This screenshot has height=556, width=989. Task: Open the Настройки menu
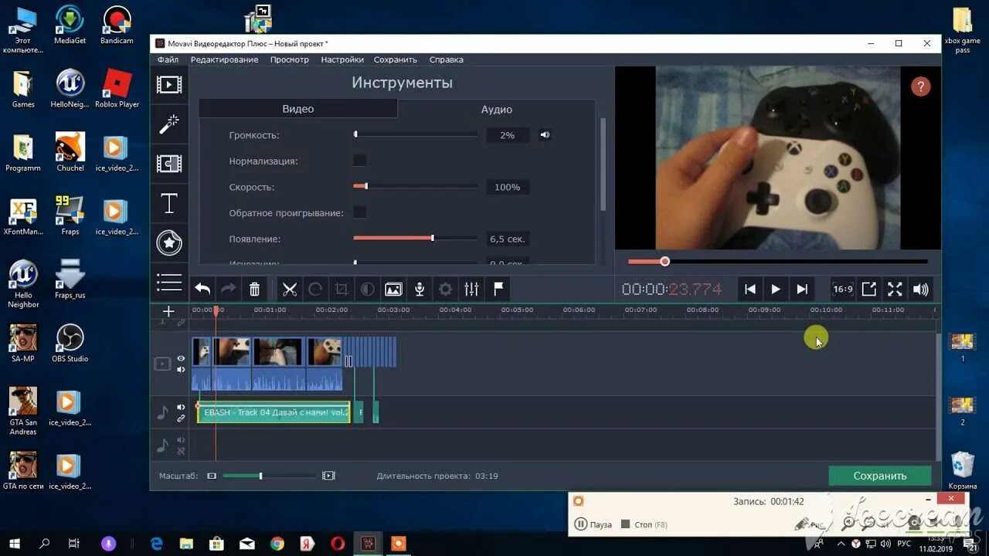click(342, 59)
